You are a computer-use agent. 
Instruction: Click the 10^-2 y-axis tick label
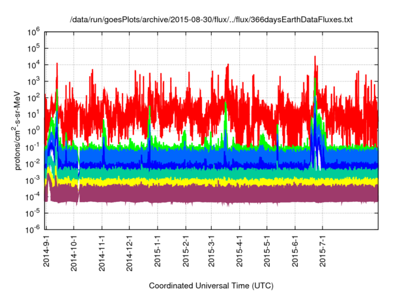(x=33, y=164)
